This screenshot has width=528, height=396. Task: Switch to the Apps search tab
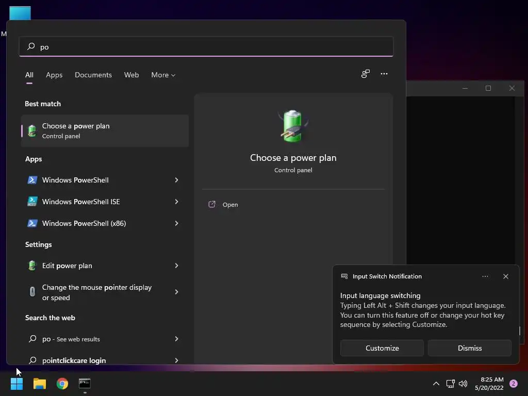pyautogui.click(x=54, y=75)
